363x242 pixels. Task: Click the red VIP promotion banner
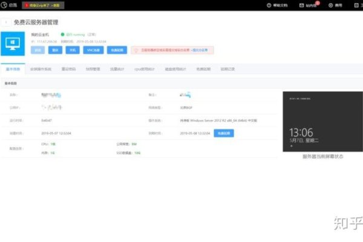click(43, 5)
